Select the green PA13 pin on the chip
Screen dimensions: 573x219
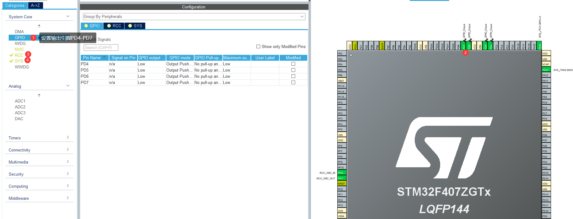[546, 70]
